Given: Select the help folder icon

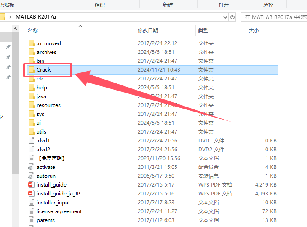Looking at the screenshot, I should coord(32,87).
